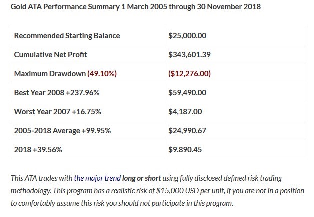Click the $343,601.39 profit value
The width and height of the screenshot is (314, 217).
click(191, 55)
